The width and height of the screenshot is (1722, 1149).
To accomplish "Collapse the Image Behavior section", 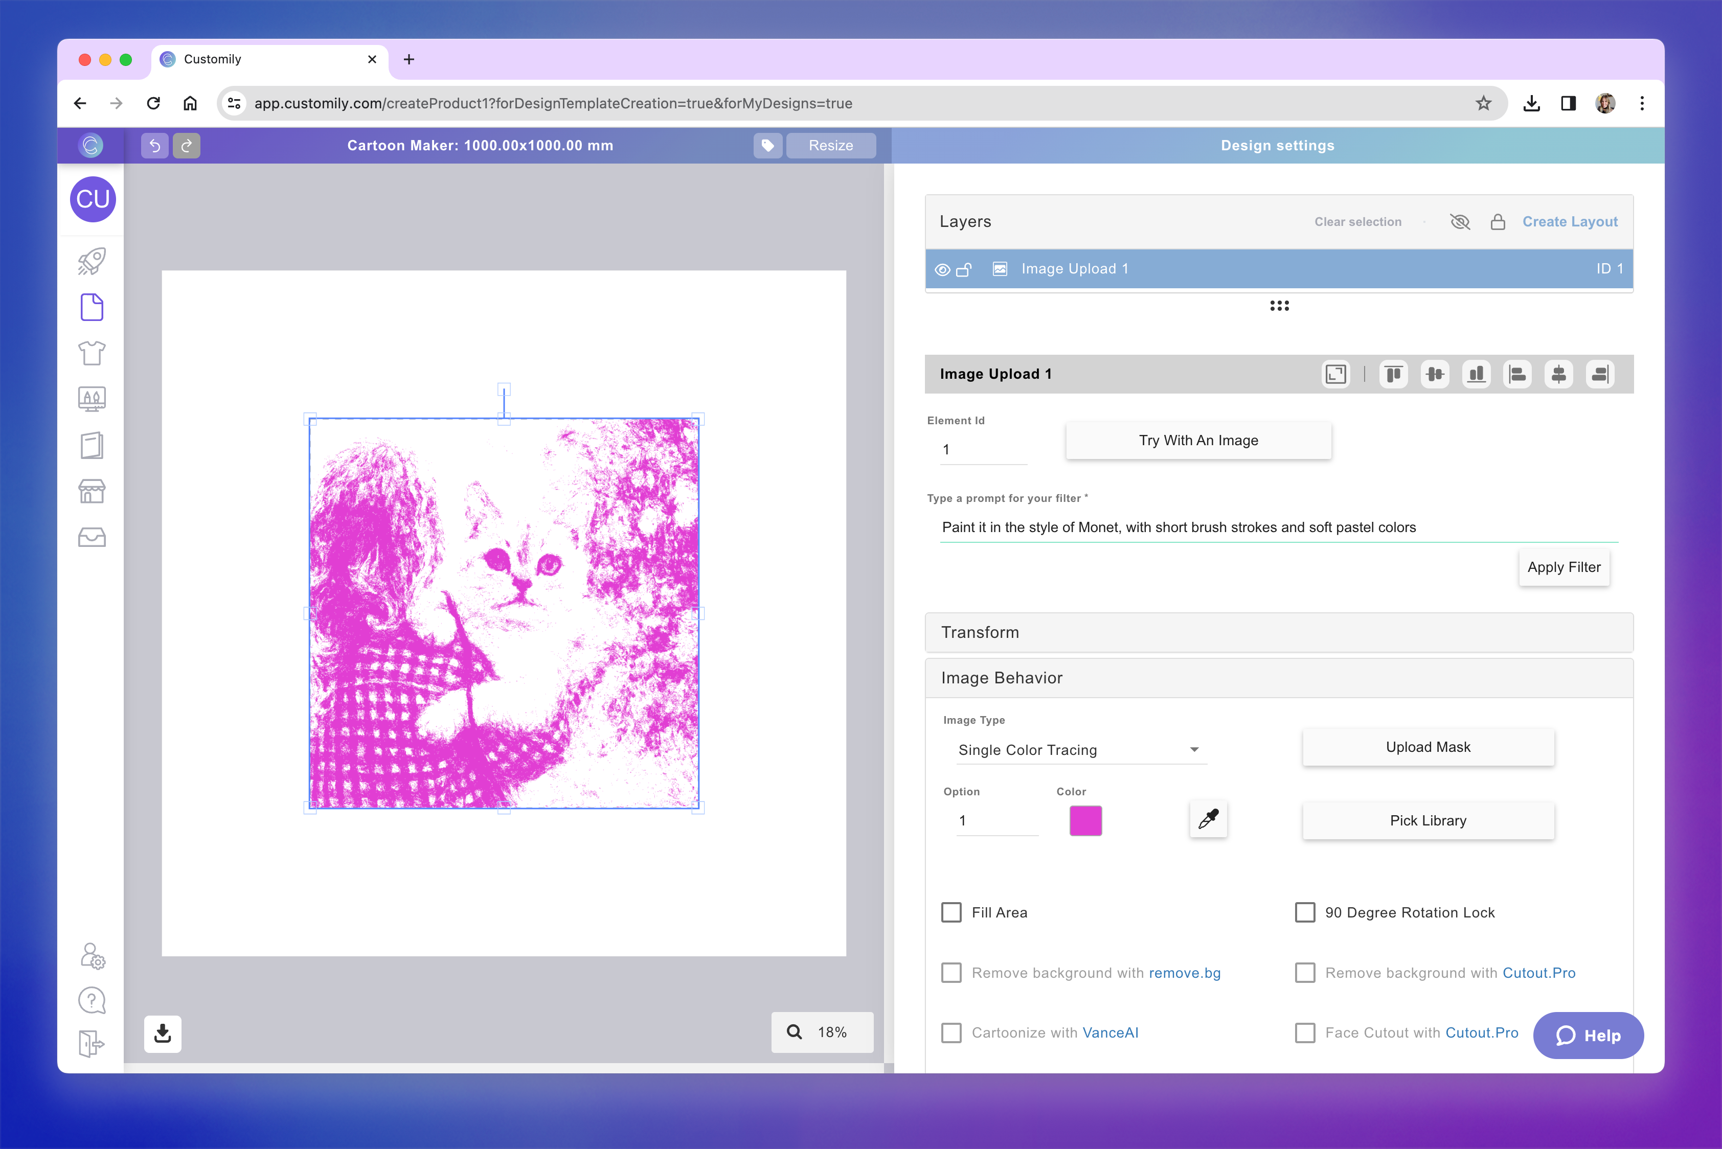I will [x=1279, y=678].
